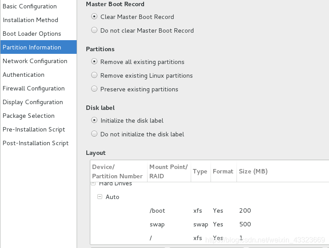The height and width of the screenshot is (248, 329).
Task: Enable Initialize the disk label
Action: coord(94,120)
